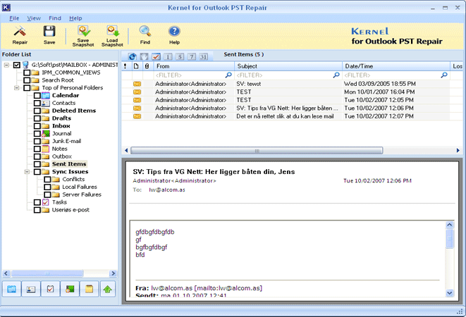
Task: Check the Sent Items checkbox
Action: (37, 164)
